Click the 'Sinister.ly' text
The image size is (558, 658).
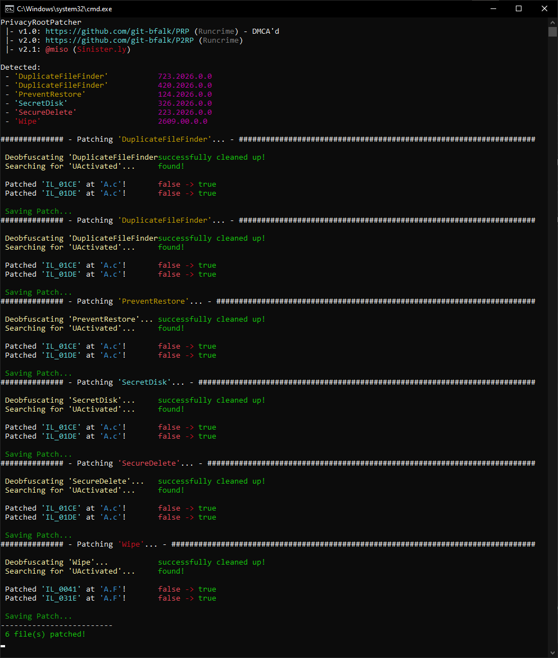click(x=102, y=49)
